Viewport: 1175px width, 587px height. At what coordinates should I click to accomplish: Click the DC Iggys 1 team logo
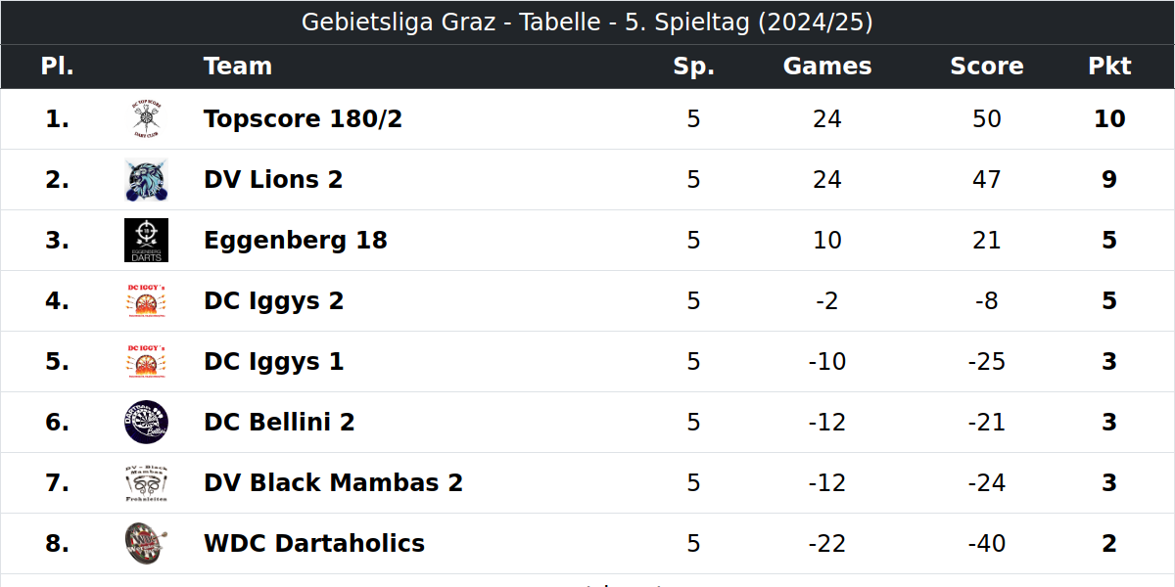pos(146,362)
